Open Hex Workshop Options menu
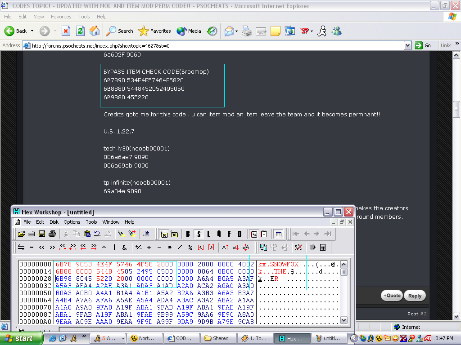461x345 pixels. [72, 222]
